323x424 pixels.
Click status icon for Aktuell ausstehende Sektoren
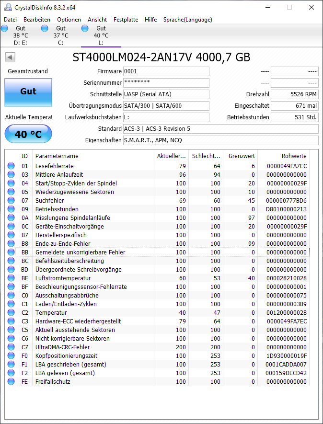(11, 330)
